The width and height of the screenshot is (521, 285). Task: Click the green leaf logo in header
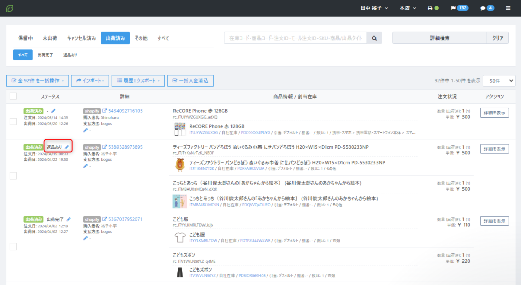[9, 8]
